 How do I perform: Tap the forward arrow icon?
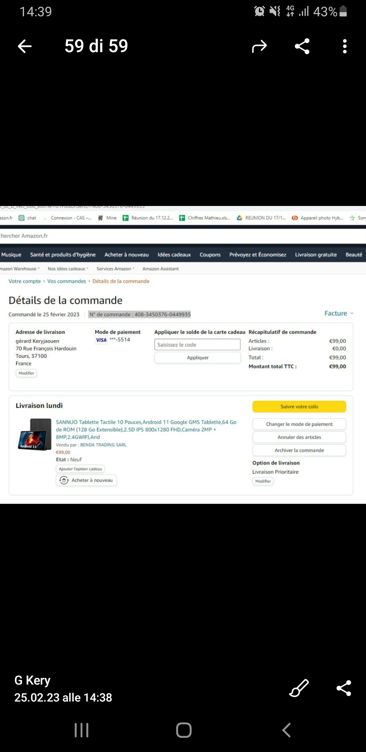[x=259, y=46]
